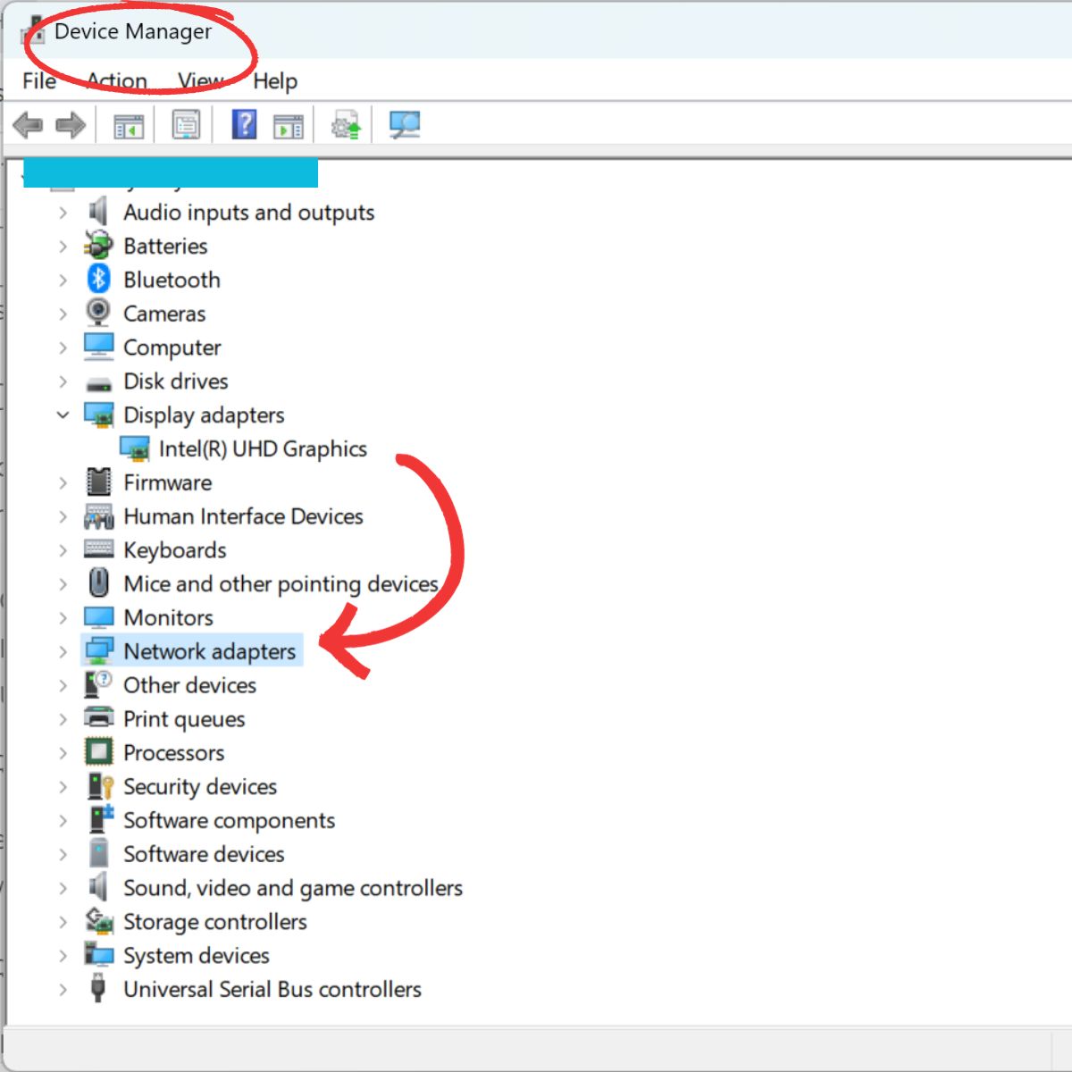Screen dimensions: 1072x1072
Task: Click the blue Bluetooth icon
Action: click(98, 280)
